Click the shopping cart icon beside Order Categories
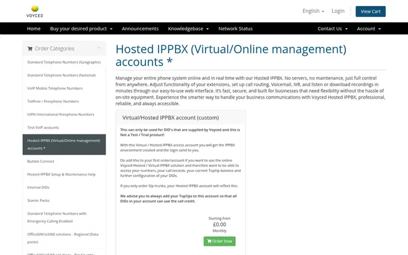The height and width of the screenshot is (255, 408). click(x=30, y=49)
